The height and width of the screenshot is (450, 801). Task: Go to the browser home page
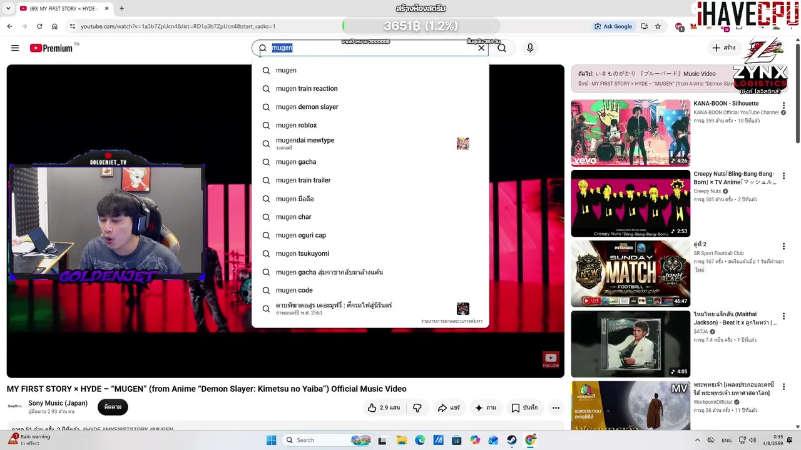pyautogui.click(x=54, y=26)
